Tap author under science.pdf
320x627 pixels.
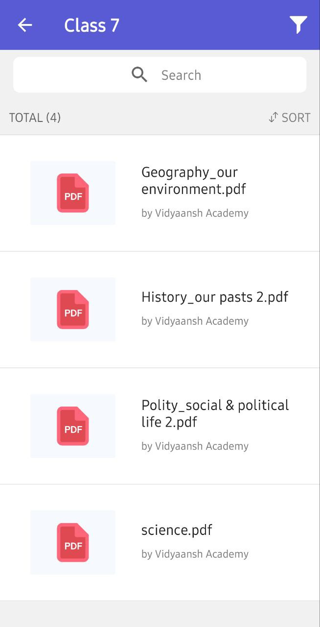195,554
